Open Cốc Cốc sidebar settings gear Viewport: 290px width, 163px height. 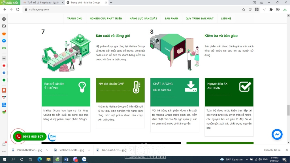coord(4,19)
